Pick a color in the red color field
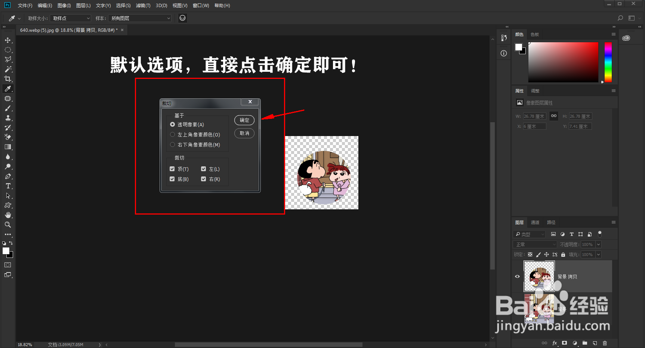The width and height of the screenshot is (645, 348). coord(562,62)
